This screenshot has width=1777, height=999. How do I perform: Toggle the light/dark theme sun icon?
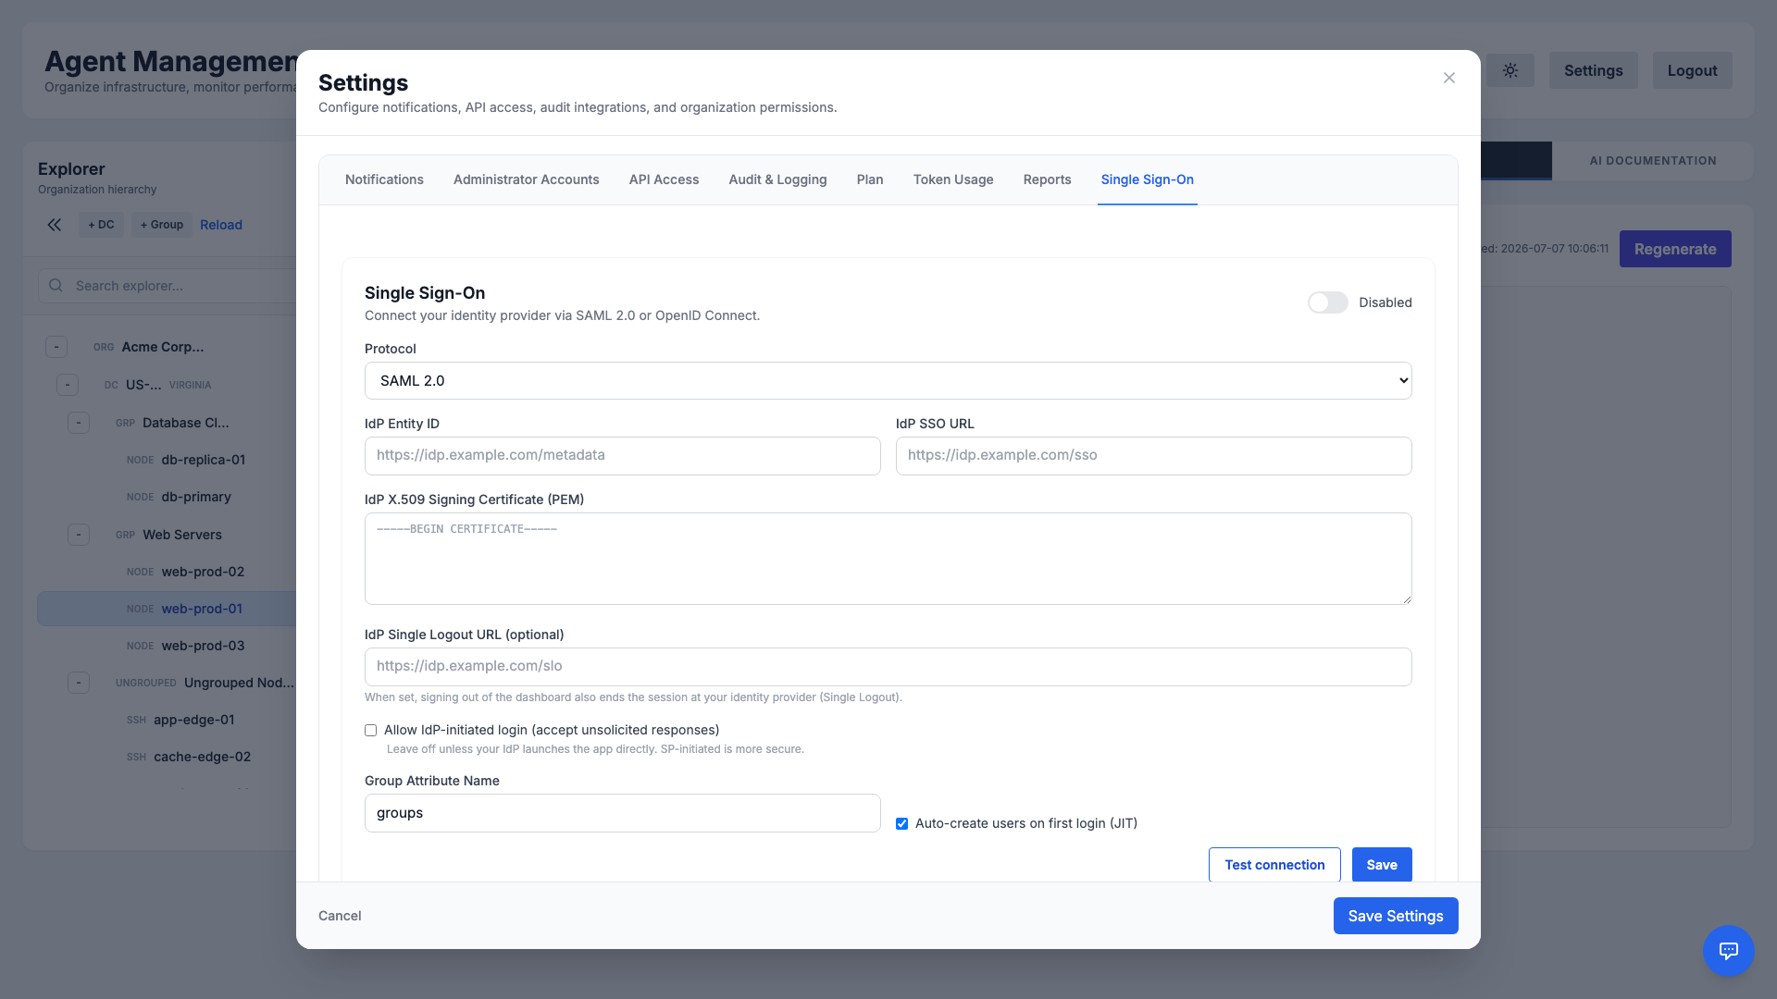[x=1510, y=70]
